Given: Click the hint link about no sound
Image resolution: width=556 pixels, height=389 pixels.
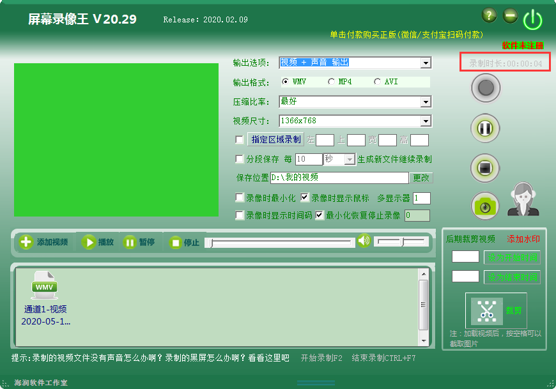Looking at the screenshot, I should click(x=150, y=358).
